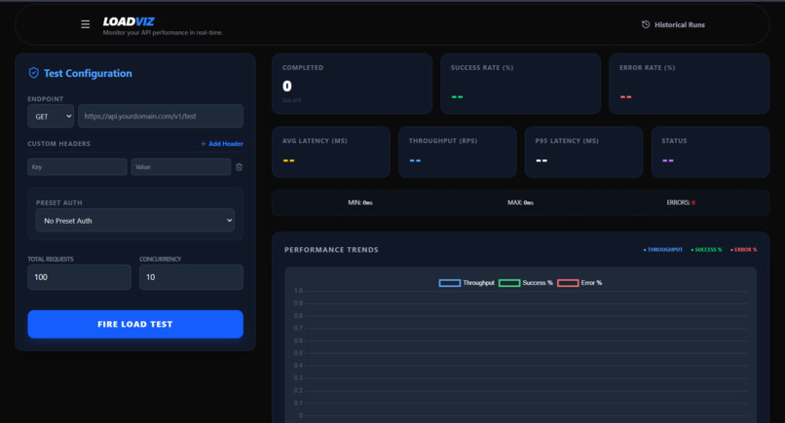785x423 pixels.
Task: Click the PERFORMANCE TRENDS heading
Action: 331,250
